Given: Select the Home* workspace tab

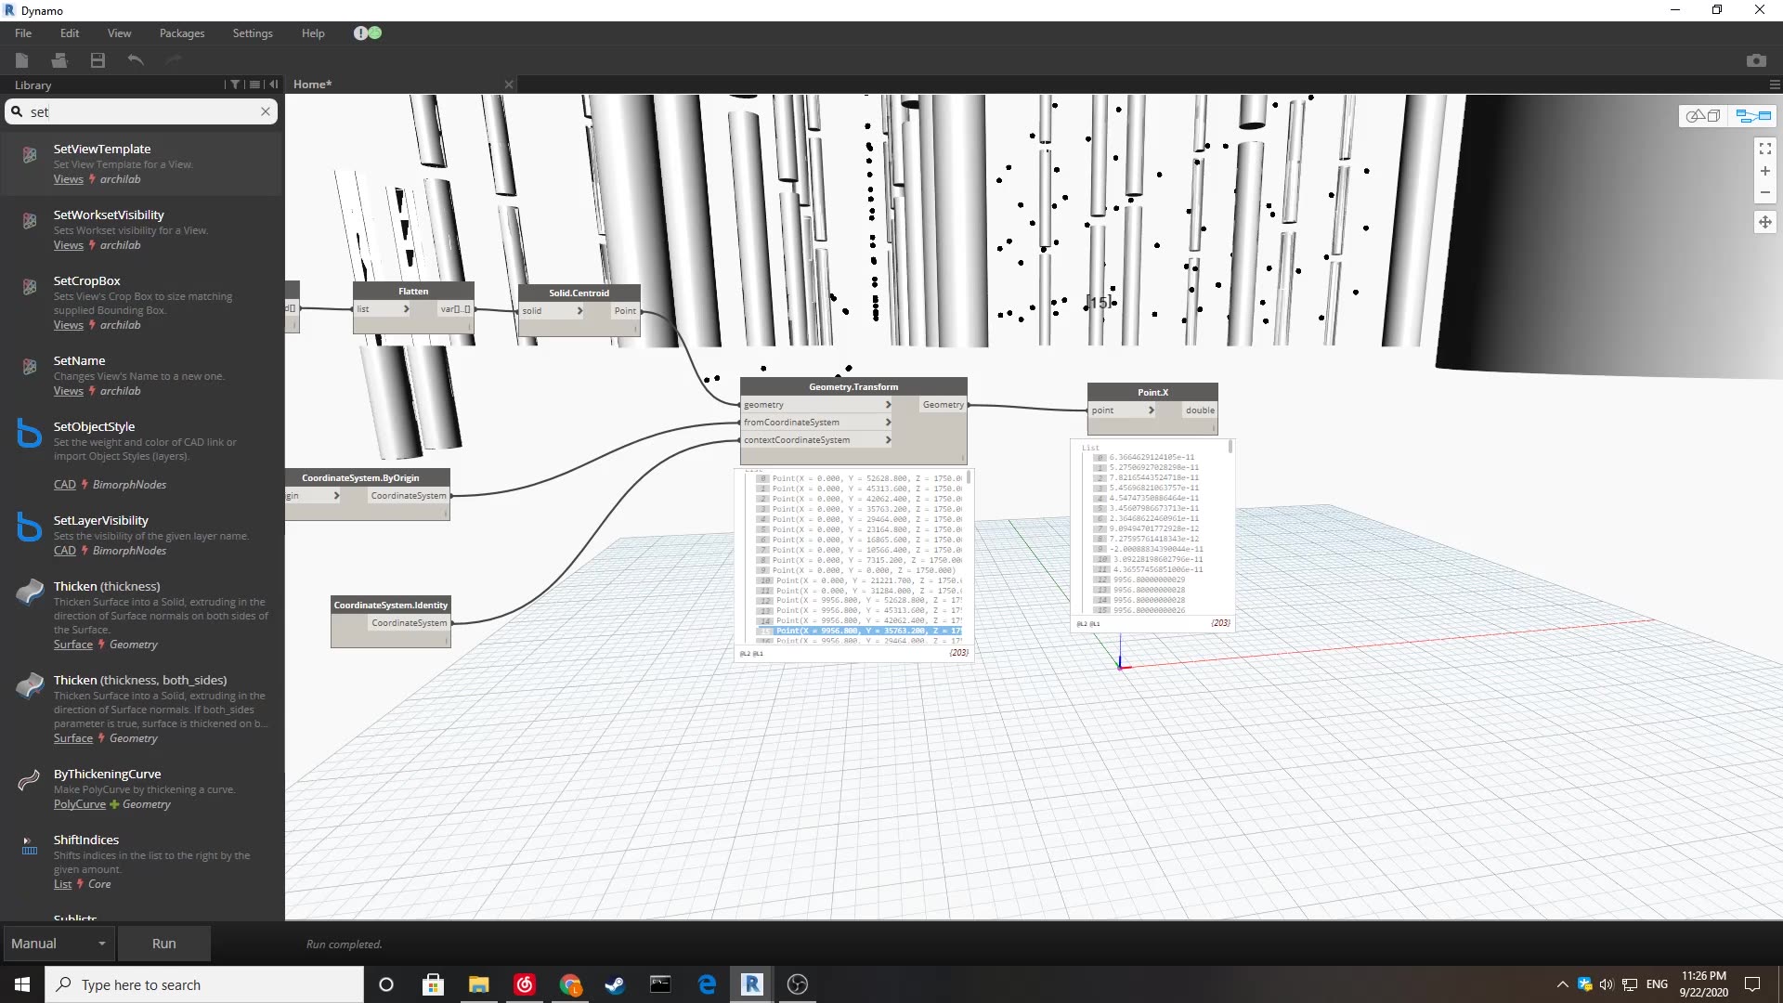Looking at the screenshot, I should [x=312, y=85].
